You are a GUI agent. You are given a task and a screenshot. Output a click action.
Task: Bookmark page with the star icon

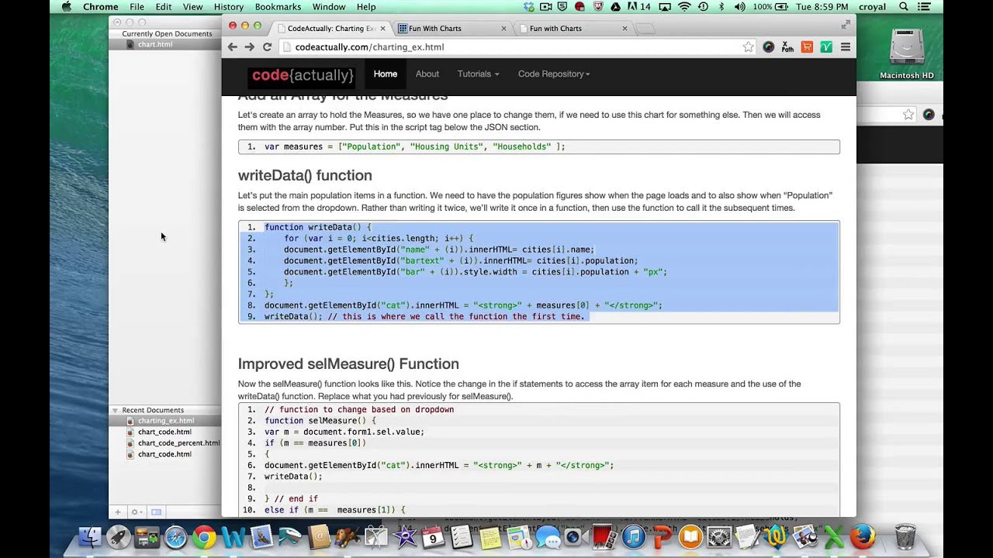(x=748, y=47)
